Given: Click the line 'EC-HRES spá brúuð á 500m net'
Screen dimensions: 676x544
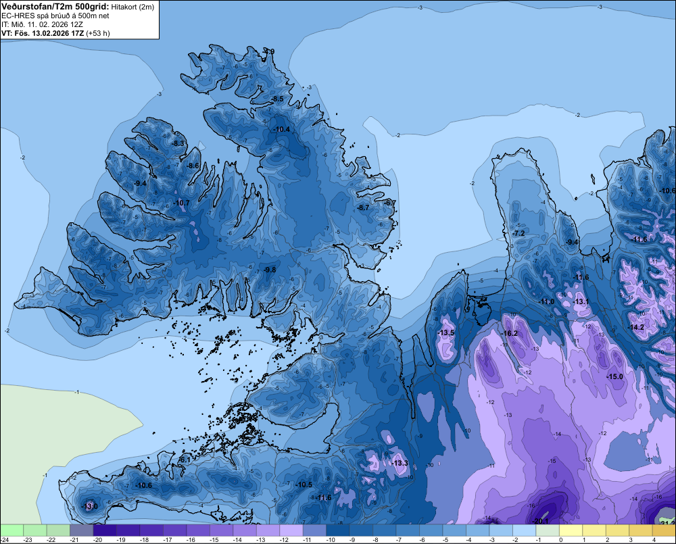Looking at the screenshot, I should coord(55,16).
